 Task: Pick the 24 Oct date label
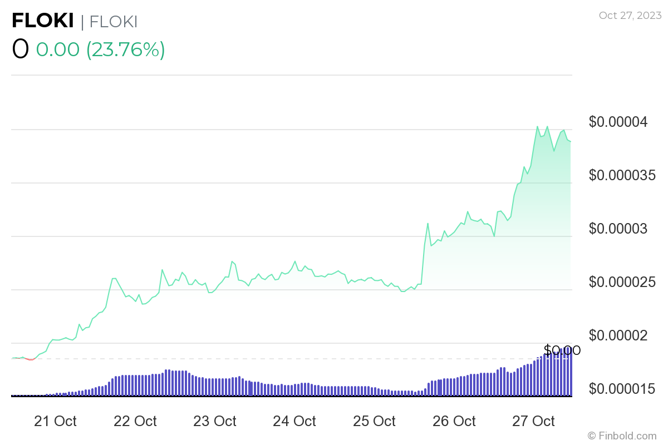pyautogui.click(x=294, y=421)
